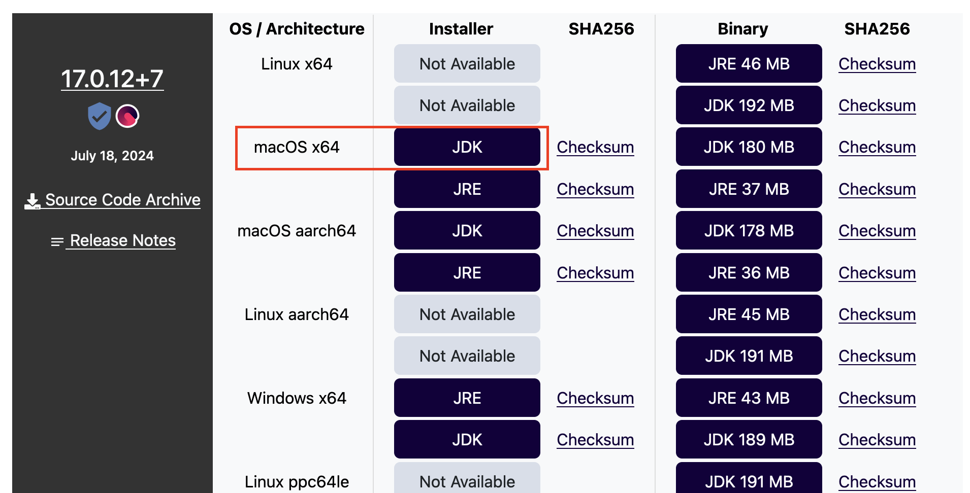This screenshot has width=970, height=493.
Task: Download the JDK 192 MB Linux x64 binary
Action: [x=749, y=105]
